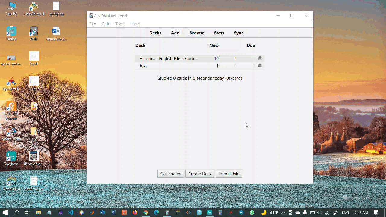The width and height of the screenshot is (386, 217).
Task: Click the Firefox icon in taskbar
Action: [135, 212]
